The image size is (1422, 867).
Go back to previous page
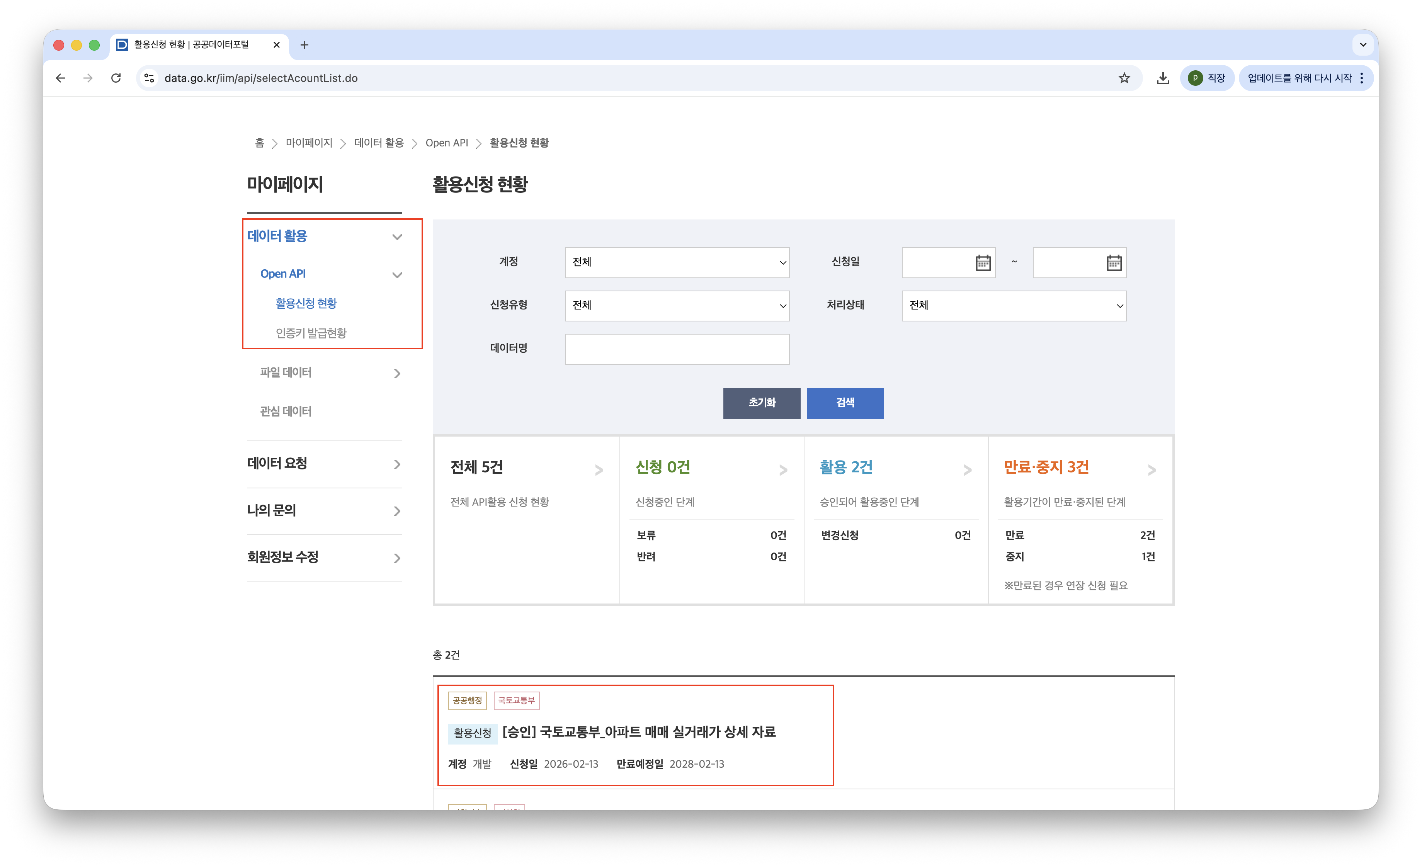pyautogui.click(x=61, y=78)
